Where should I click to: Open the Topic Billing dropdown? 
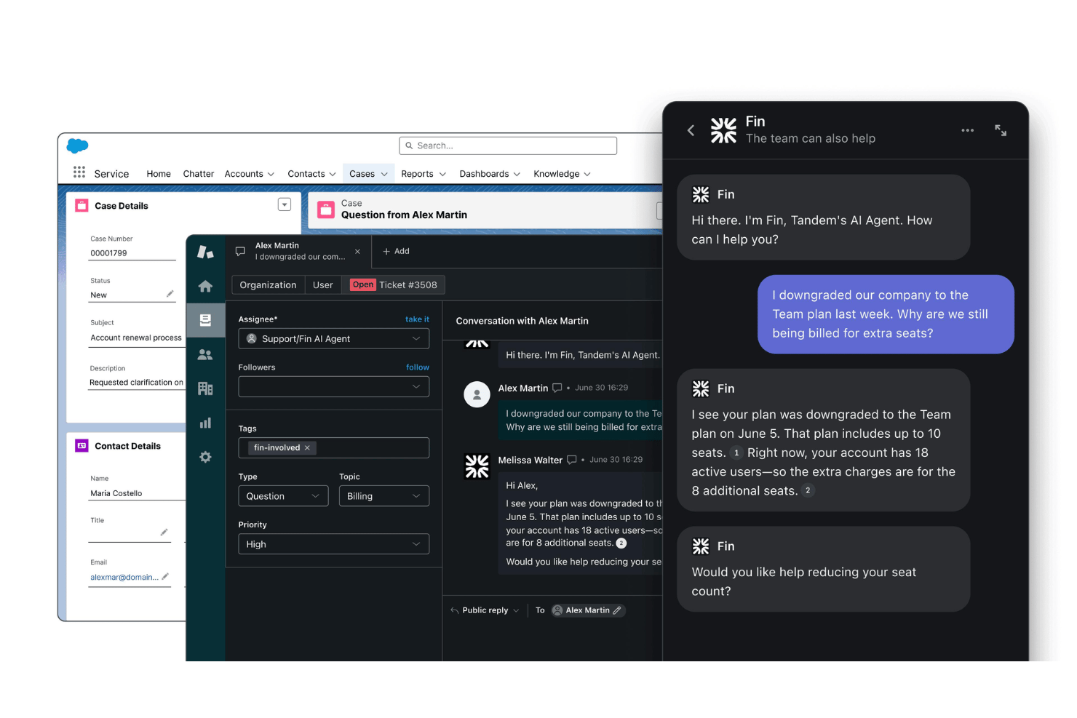coord(384,496)
